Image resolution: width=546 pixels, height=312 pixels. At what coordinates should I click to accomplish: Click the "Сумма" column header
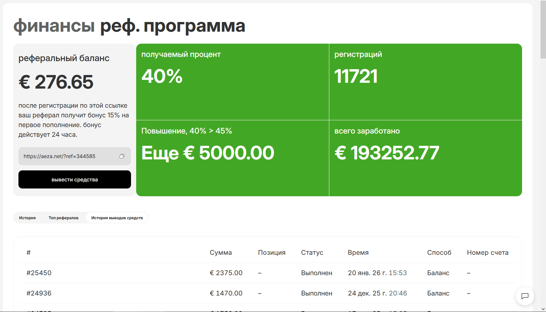[221, 253]
